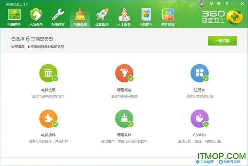The height and width of the screenshot is (166, 248).
Task: Open 人工服务 doctor icon
Action: click(x=124, y=17)
